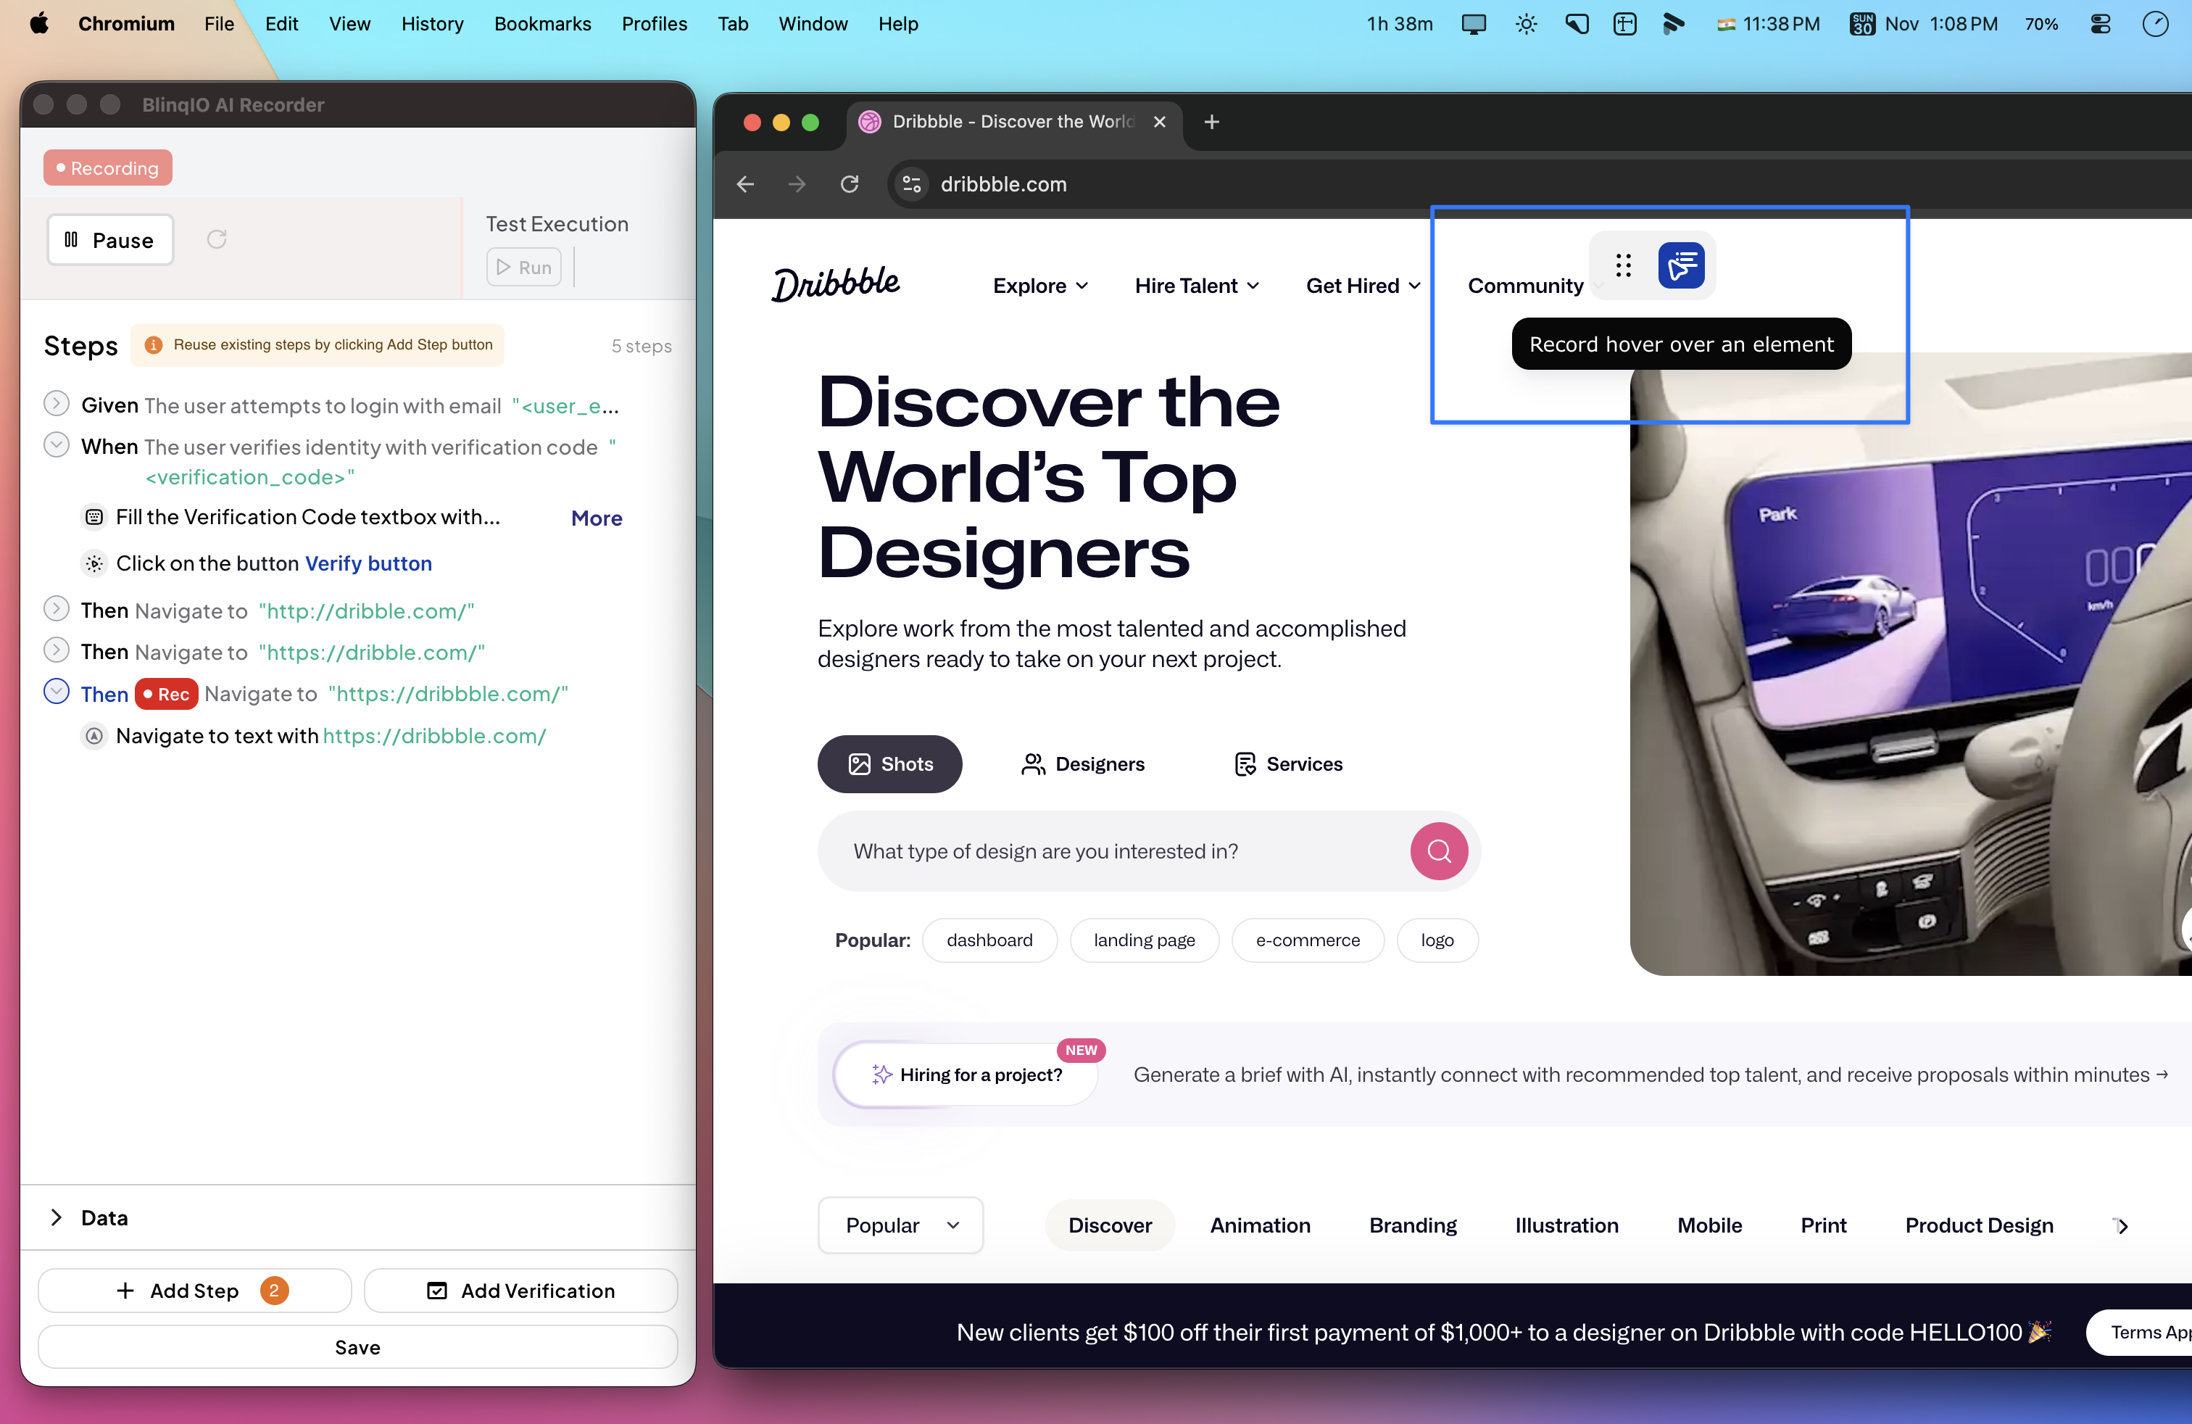
Task: Click the drag handle dots on floating toolbar
Action: click(1623, 266)
